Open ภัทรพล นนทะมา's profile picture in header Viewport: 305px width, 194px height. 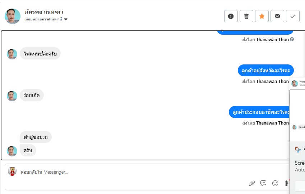13,16
